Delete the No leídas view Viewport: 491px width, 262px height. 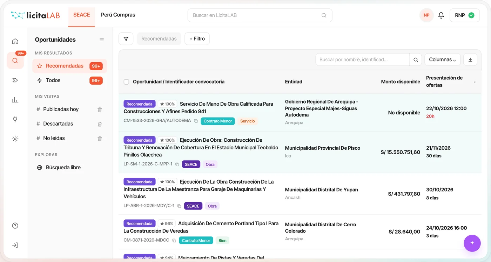tap(100, 139)
